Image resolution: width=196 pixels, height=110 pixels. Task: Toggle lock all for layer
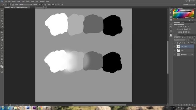coord(184,43)
